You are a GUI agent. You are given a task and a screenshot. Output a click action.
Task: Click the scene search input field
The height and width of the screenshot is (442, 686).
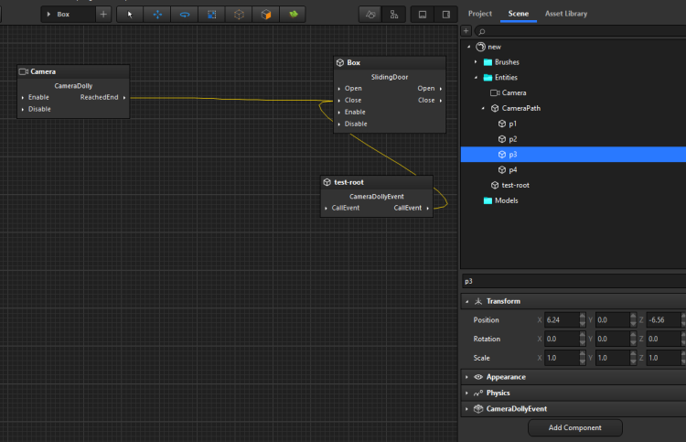576,31
